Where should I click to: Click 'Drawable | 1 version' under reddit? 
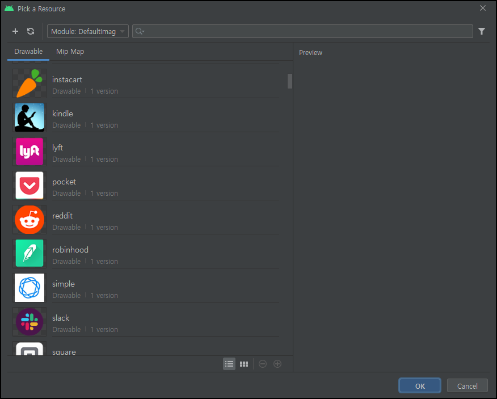pos(85,228)
